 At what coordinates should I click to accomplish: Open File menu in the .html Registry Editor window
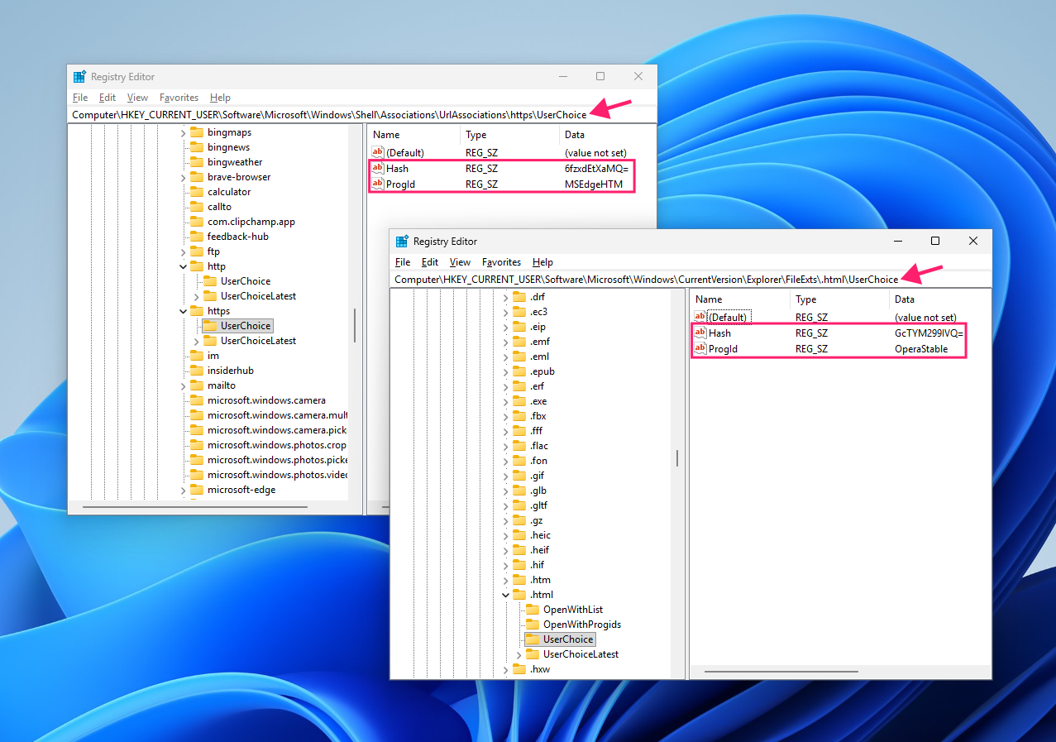tap(403, 262)
